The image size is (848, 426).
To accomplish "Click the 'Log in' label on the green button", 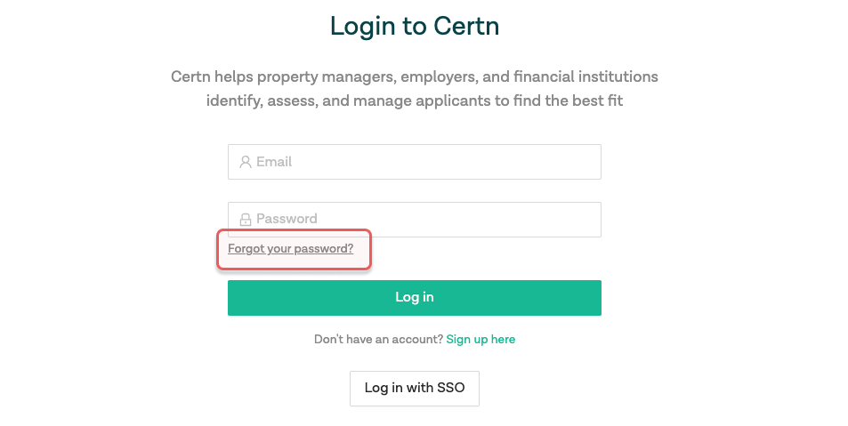I will click(x=415, y=297).
